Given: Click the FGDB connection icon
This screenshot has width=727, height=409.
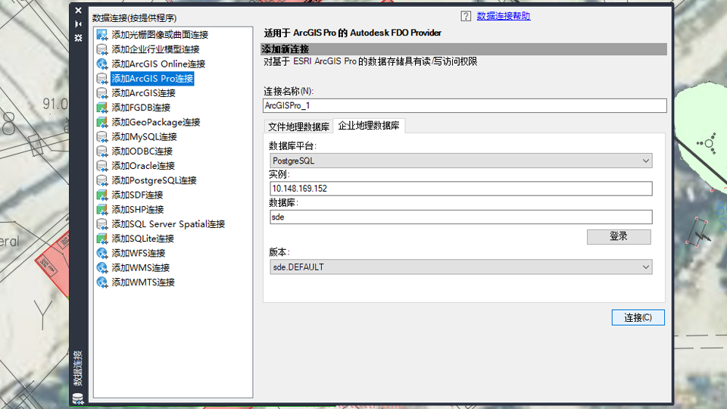Looking at the screenshot, I should [x=102, y=108].
